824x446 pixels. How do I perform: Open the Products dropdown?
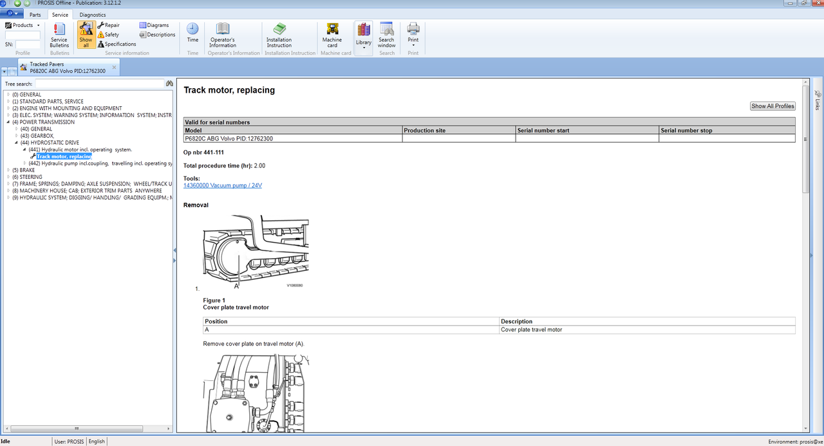coord(23,25)
